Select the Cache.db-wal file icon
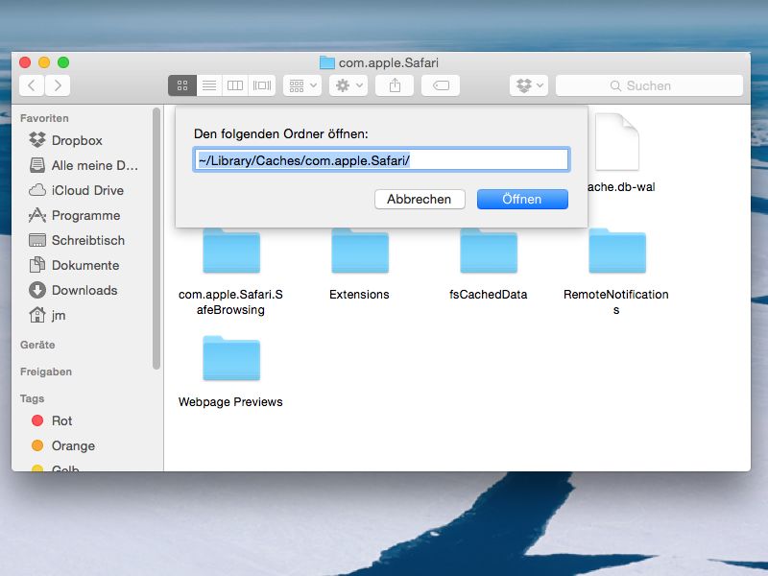The image size is (768, 576). 617,142
